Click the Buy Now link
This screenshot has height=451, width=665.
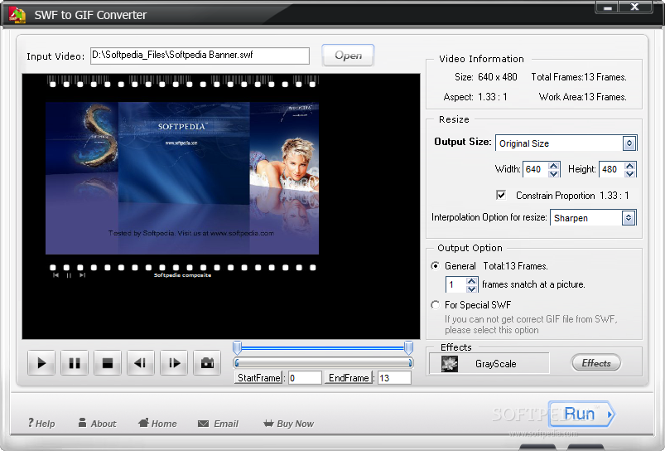288,424
